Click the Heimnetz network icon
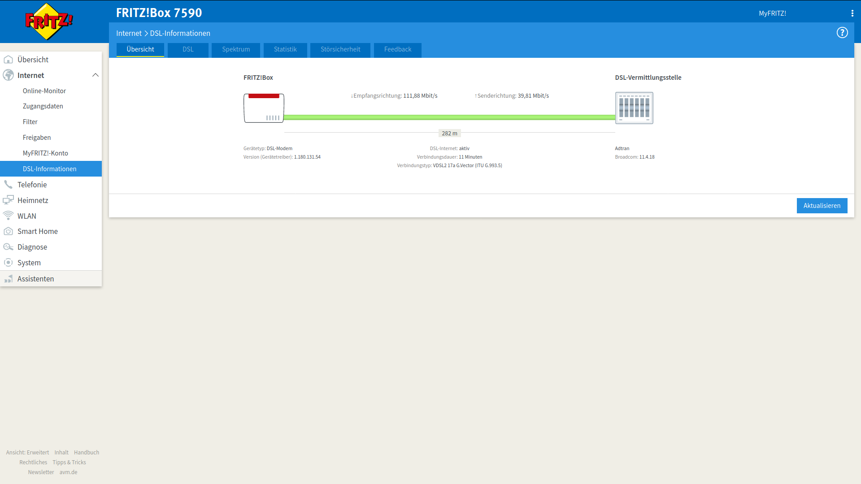 pyautogui.click(x=8, y=200)
